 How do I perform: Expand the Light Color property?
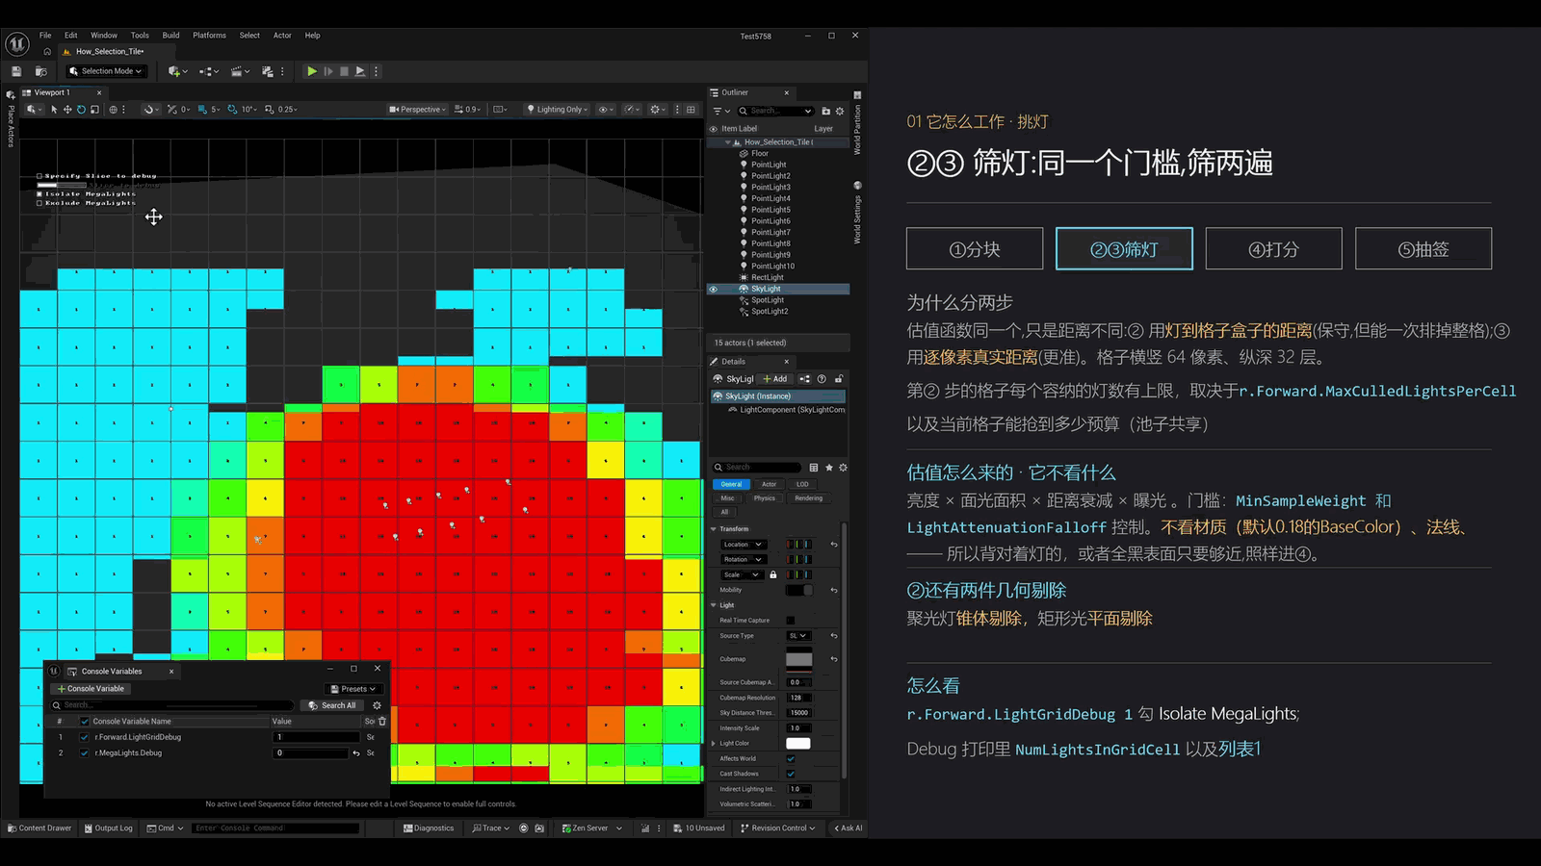point(714,744)
